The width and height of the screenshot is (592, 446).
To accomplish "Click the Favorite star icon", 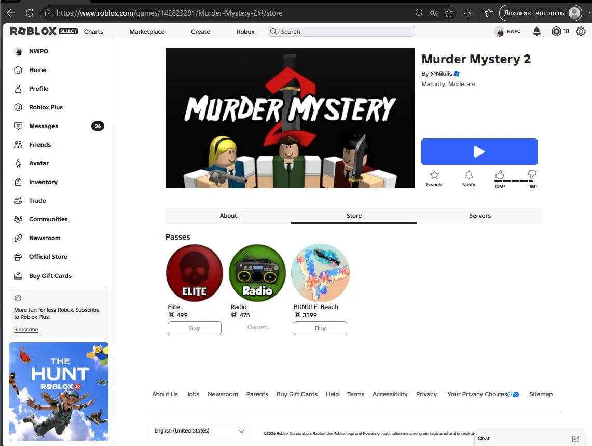I will pyautogui.click(x=435, y=175).
